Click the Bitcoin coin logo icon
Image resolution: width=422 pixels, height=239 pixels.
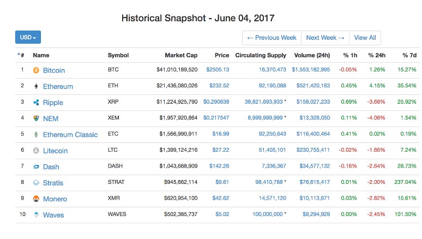36,70
